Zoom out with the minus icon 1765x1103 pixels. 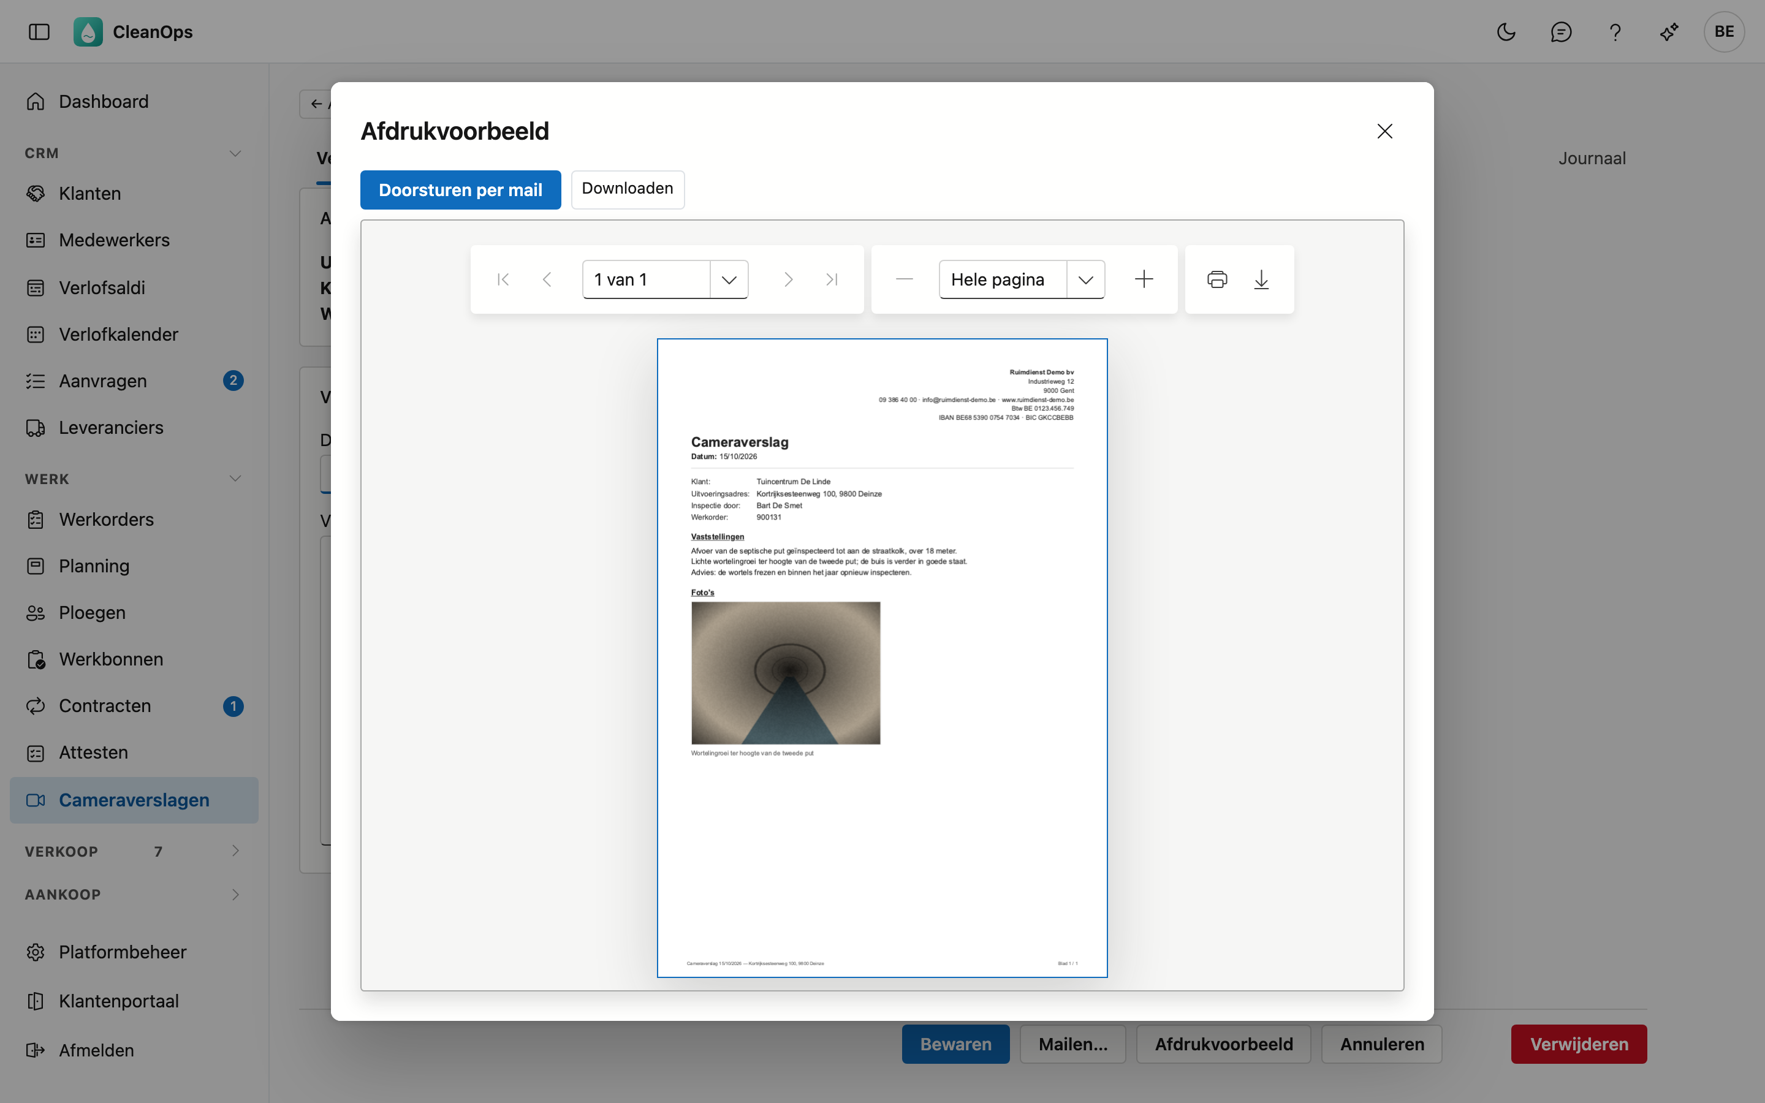[905, 279]
